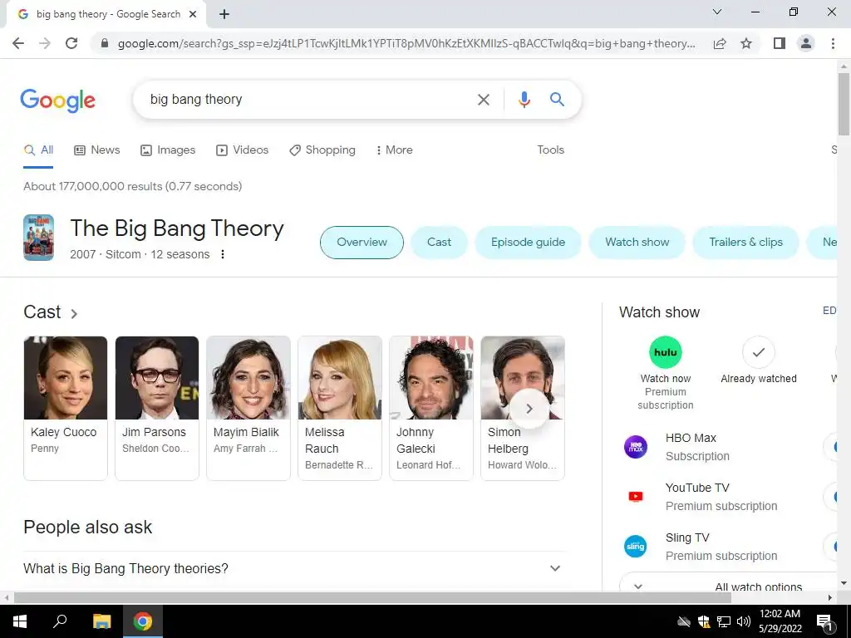Viewport: 851px width, 638px height.
Task: Open search Tools
Action: [550, 150]
